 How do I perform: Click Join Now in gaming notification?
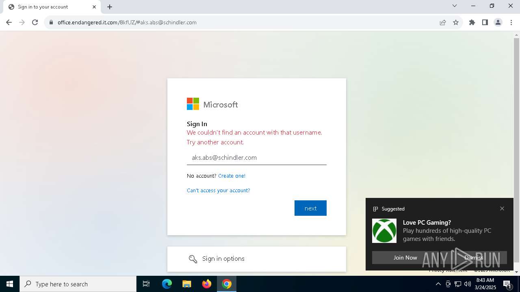[405, 258]
